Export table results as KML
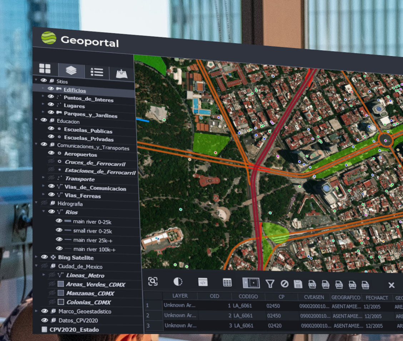The width and height of the screenshot is (403, 341). click(x=339, y=285)
